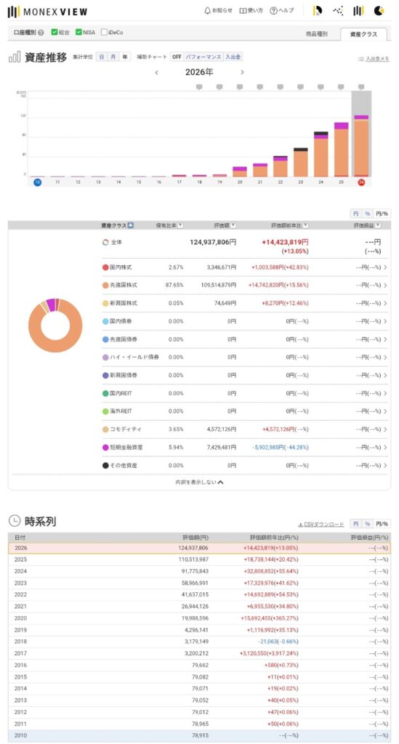This screenshot has width=399, height=744.
Task: Toggle the NISA account checkbox
Action: (78, 32)
